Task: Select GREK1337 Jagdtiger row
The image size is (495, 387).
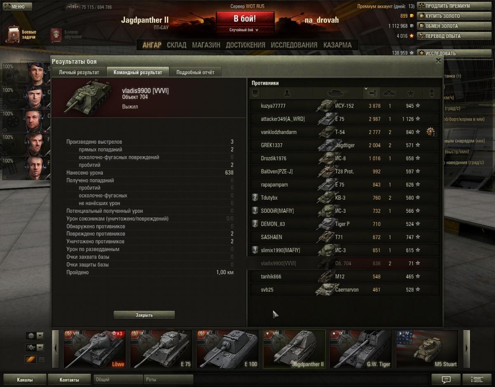Action: (345, 145)
